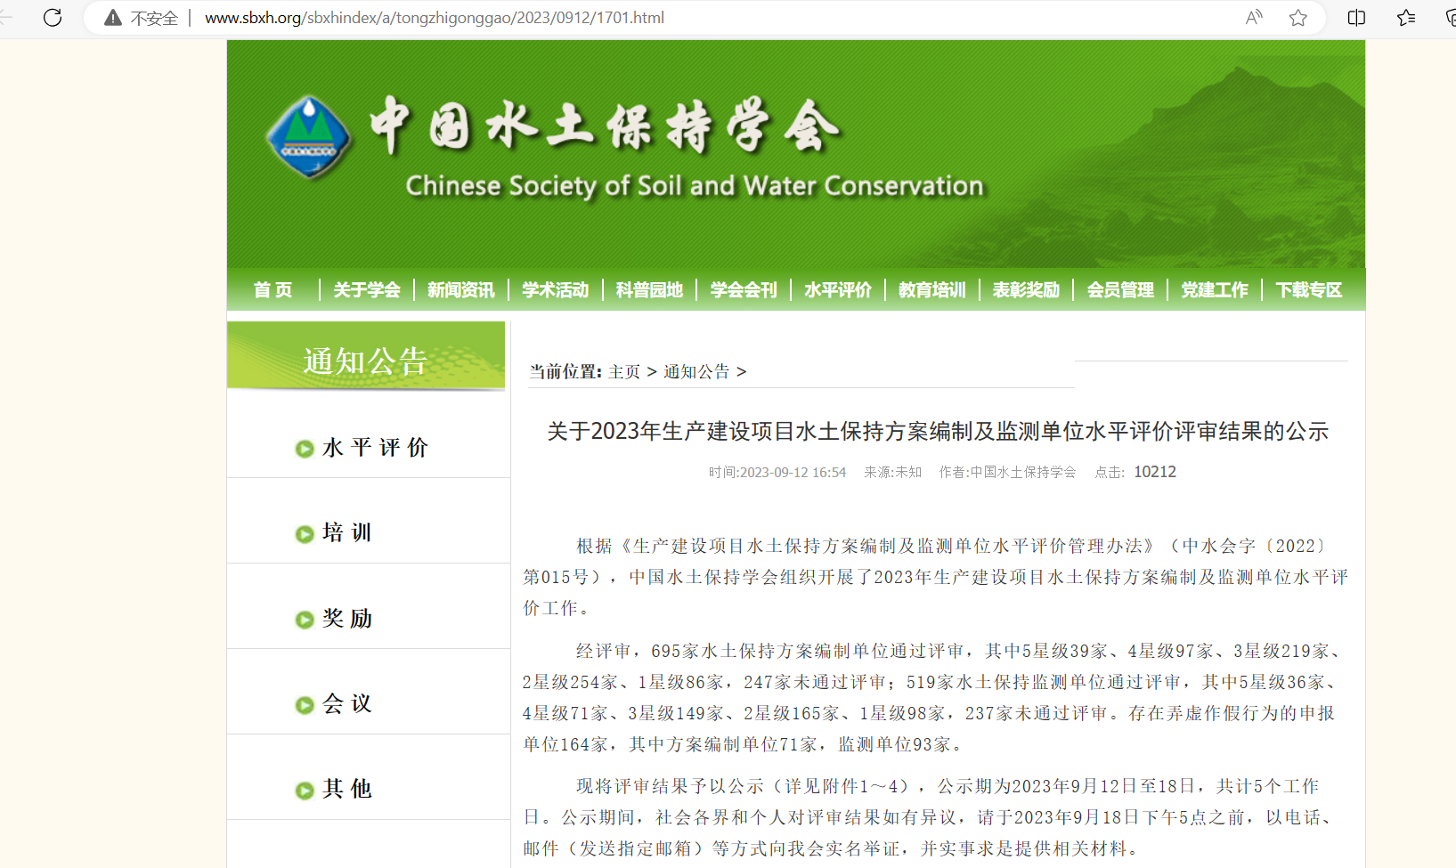The height and width of the screenshot is (868, 1456).
Task: Click 主页 in the breadcrumb path
Action: (624, 372)
